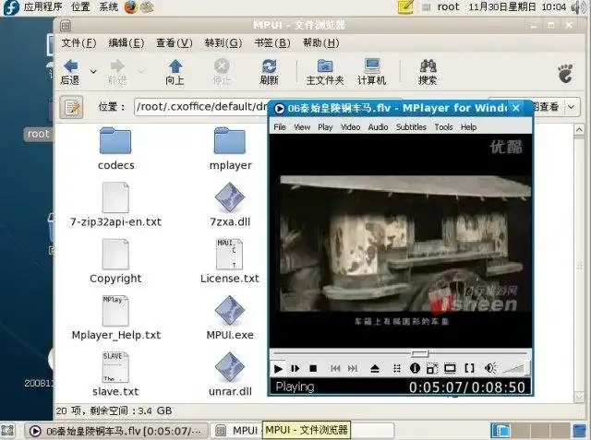
Task: Switch to the flv video taskbar button
Action: coord(116,431)
